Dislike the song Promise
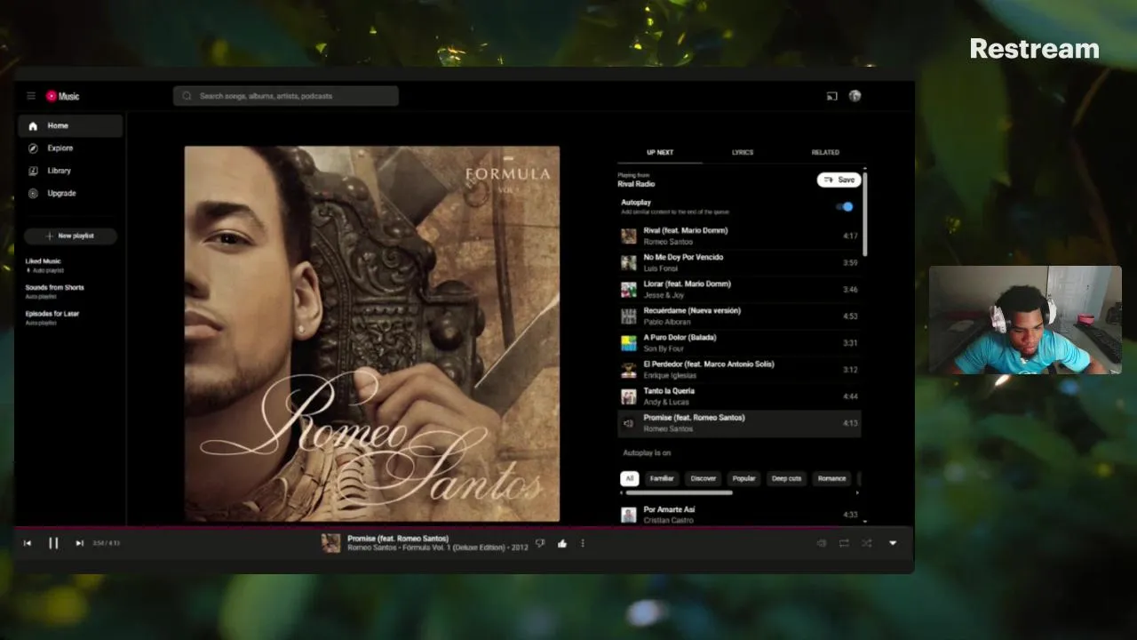The image size is (1137, 640). tap(540, 543)
